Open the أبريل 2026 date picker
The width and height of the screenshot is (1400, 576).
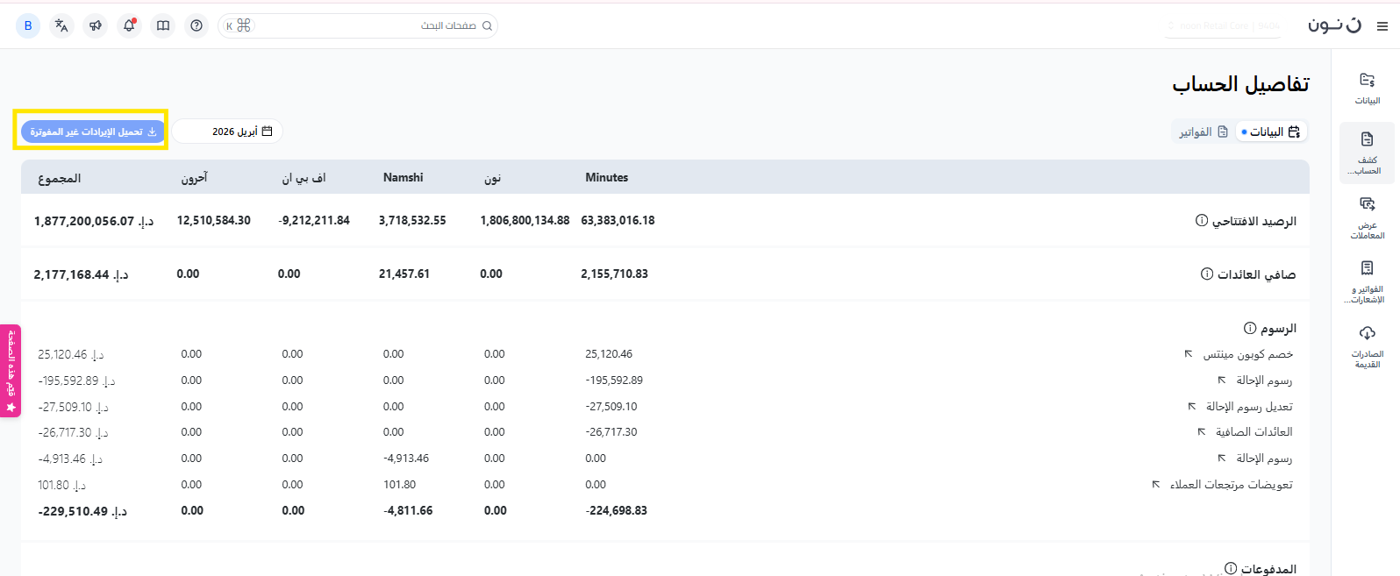(x=228, y=132)
